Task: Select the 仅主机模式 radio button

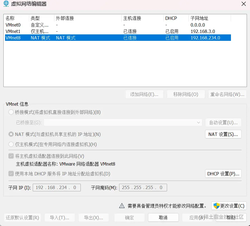Action: pyautogui.click(x=11, y=144)
